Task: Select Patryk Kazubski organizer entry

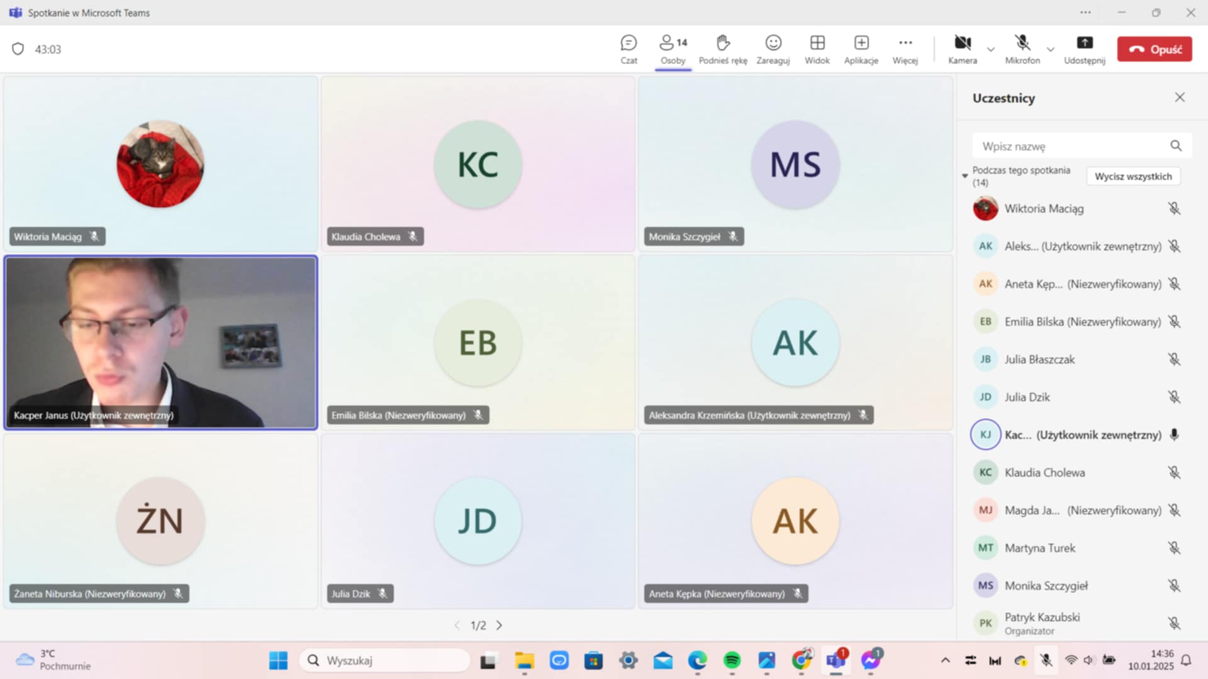Action: pyautogui.click(x=1077, y=623)
